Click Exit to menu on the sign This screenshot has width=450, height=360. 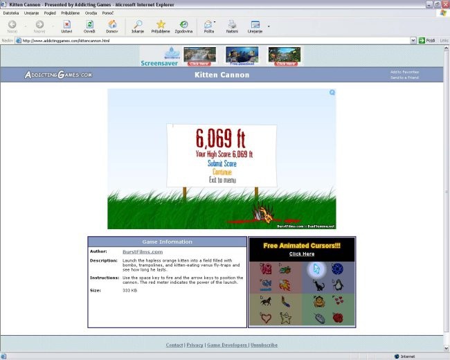click(222, 180)
